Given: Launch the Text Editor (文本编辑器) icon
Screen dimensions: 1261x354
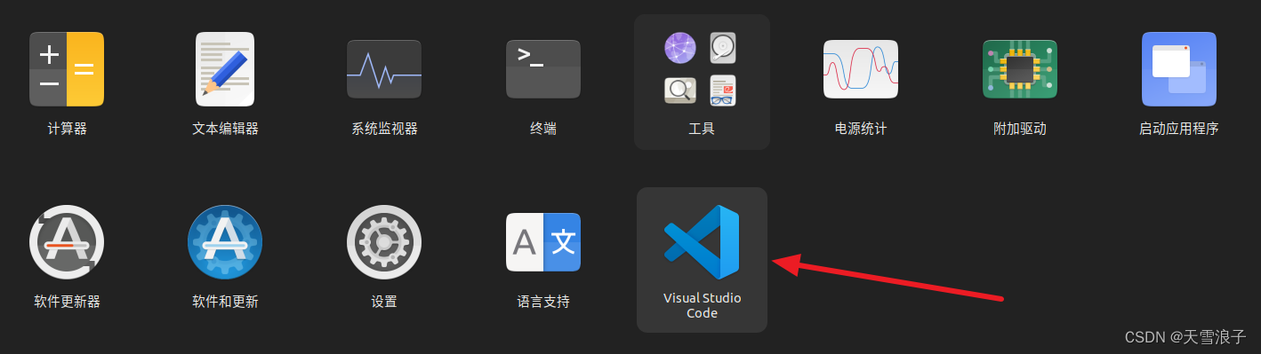Looking at the screenshot, I should click(225, 69).
